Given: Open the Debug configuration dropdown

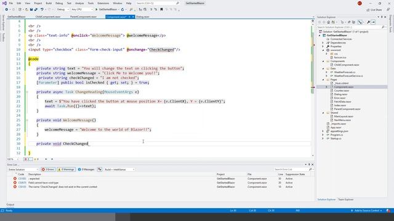Looking at the screenshot, I should (x=63, y=10).
